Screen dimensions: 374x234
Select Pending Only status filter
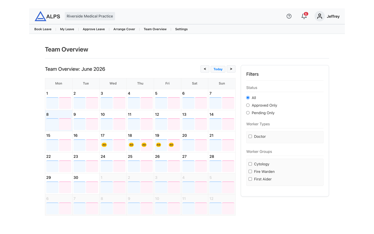(x=248, y=113)
